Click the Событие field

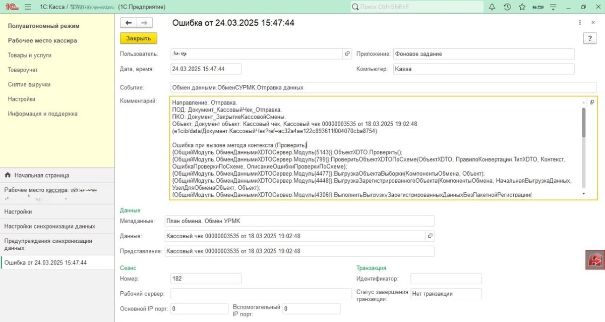[x=383, y=87]
